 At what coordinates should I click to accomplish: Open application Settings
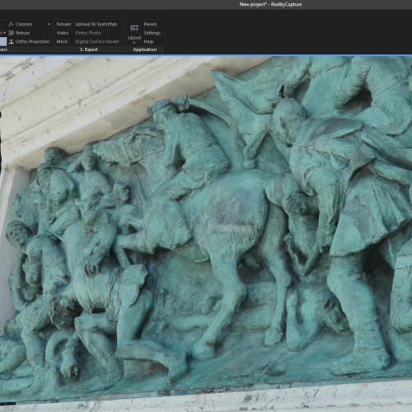[152, 33]
